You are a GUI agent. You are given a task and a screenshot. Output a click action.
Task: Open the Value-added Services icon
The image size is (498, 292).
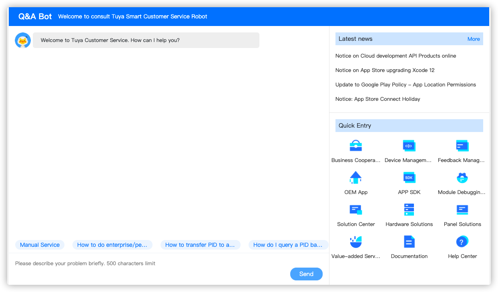(x=355, y=242)
